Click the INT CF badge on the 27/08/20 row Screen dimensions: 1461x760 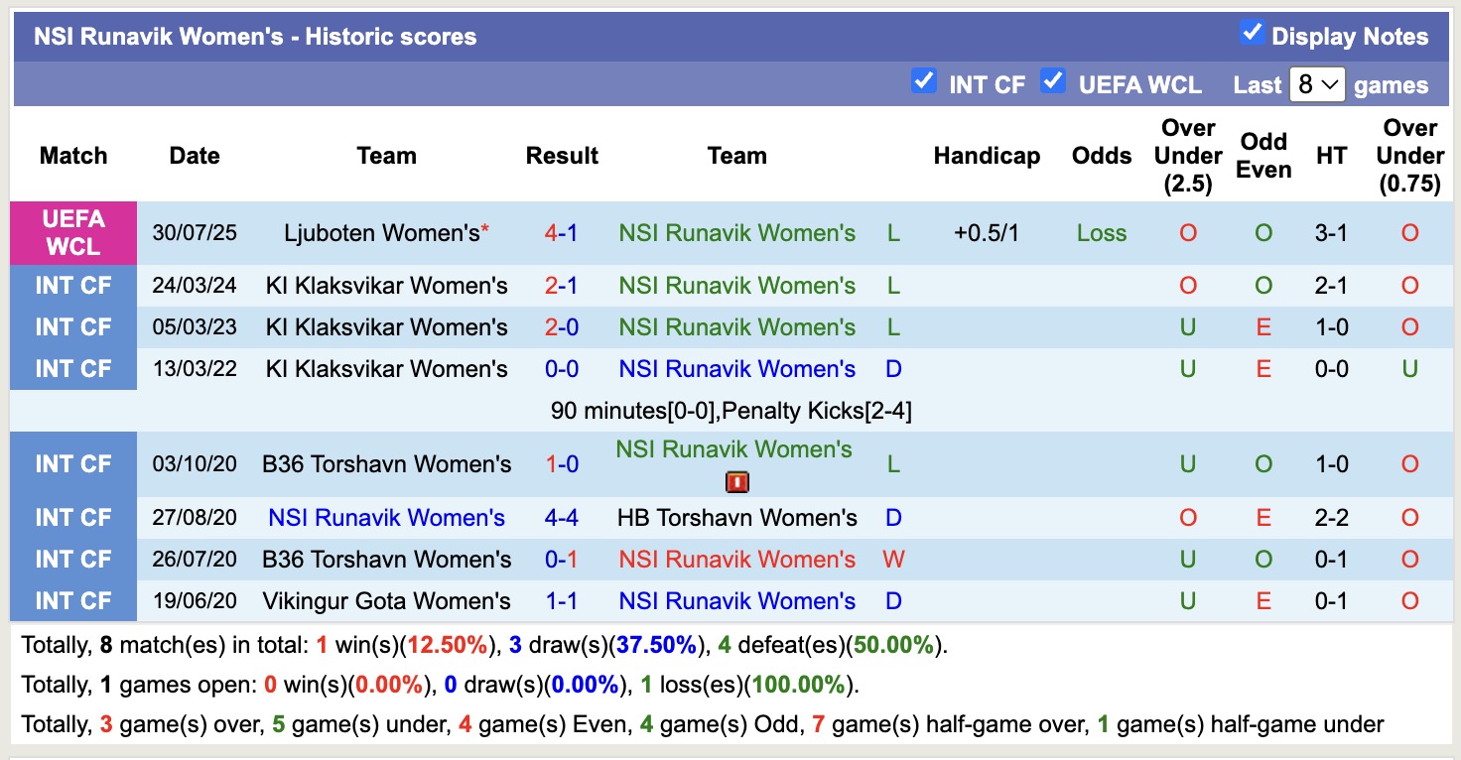tap(73, 517)
